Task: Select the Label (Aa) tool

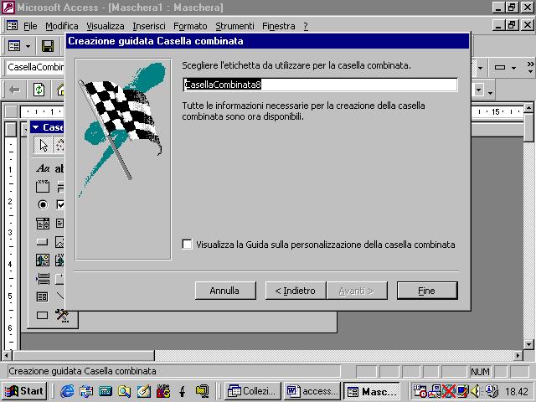Action: coord(43,168)
